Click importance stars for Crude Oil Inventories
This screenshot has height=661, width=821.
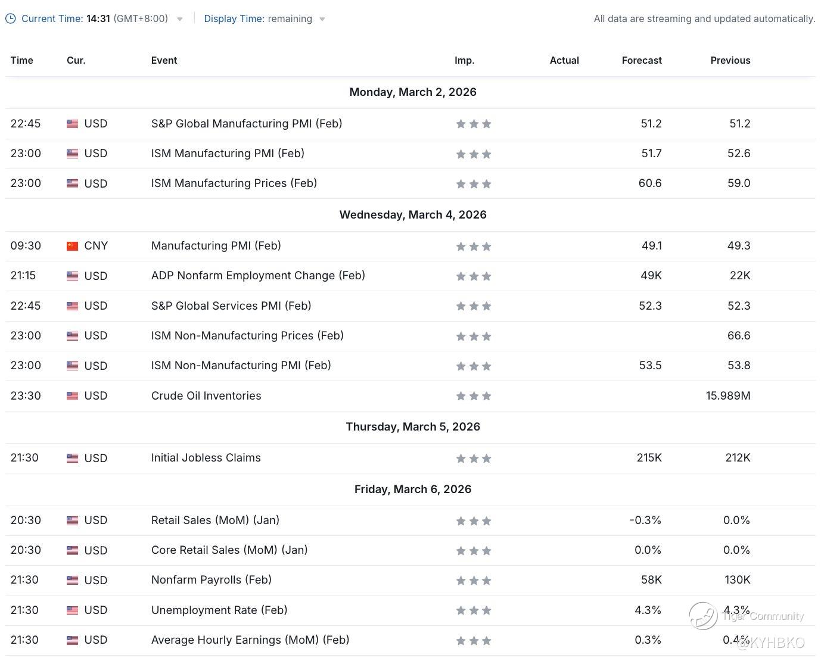pyautogui.click(x=474, y=396)
